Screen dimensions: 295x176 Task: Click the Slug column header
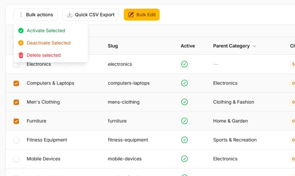click(113, 46)
